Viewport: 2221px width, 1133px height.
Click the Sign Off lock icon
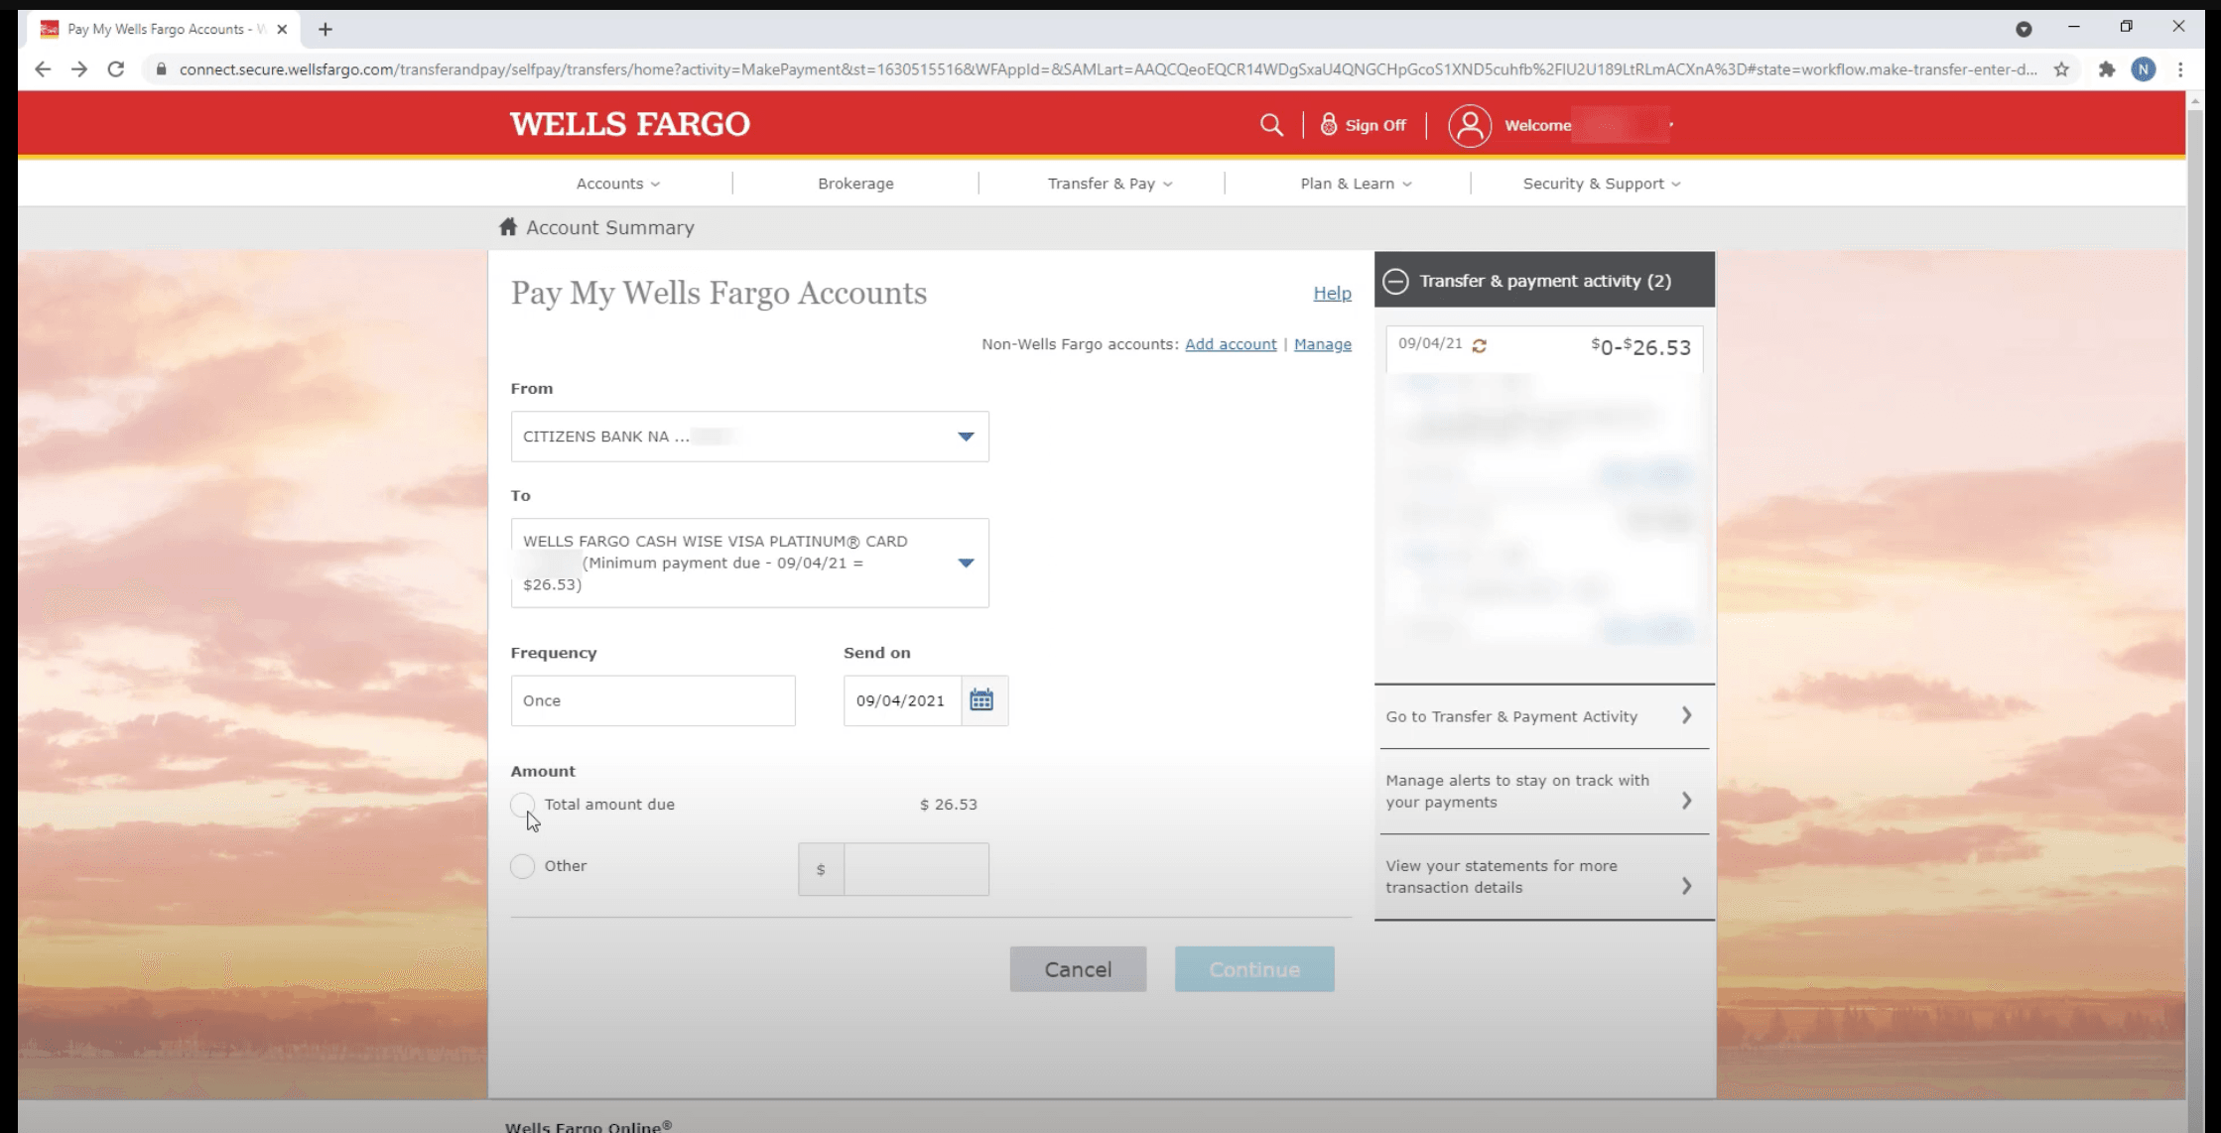pyautogui.click(x=1329, y=125)
